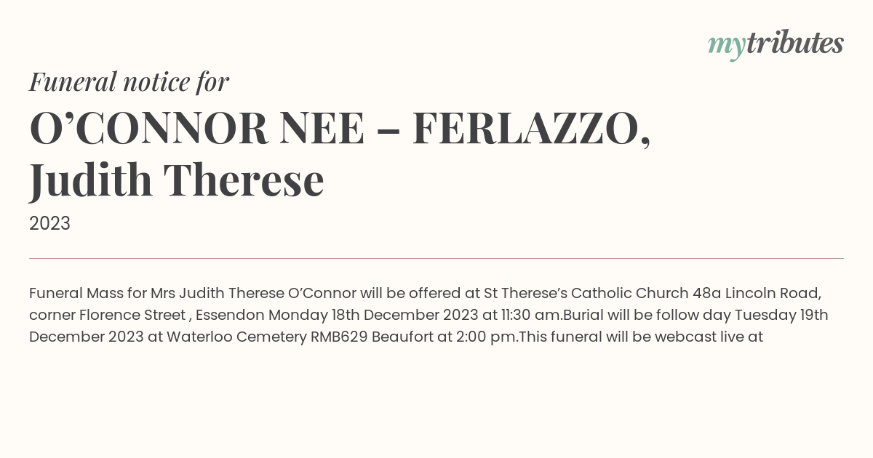The width and height of the screenshot is (873, 458).
Task: Select the year "2023" below the name
Action: coord(49,224)
